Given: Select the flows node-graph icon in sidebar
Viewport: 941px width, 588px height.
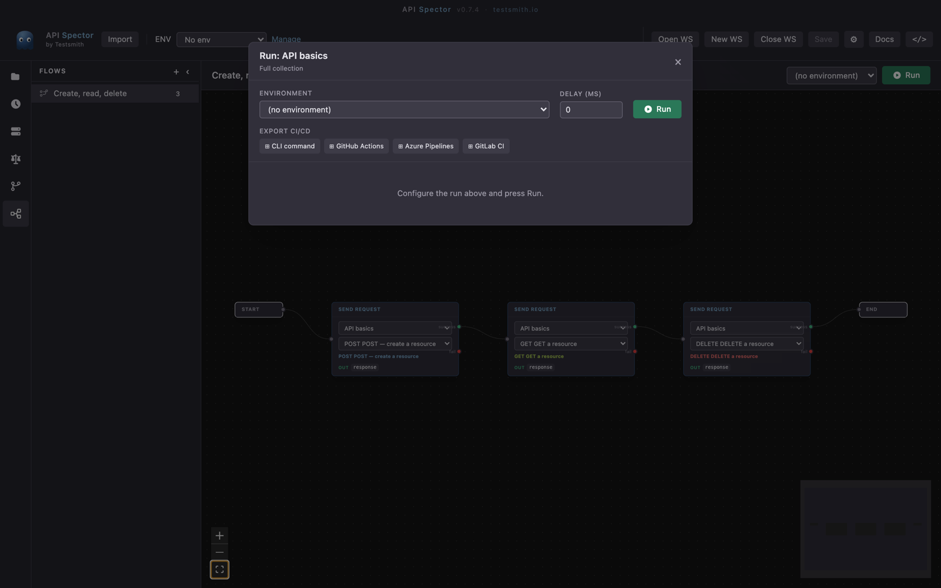Looking at the screenshot, I should pos(15,213).
